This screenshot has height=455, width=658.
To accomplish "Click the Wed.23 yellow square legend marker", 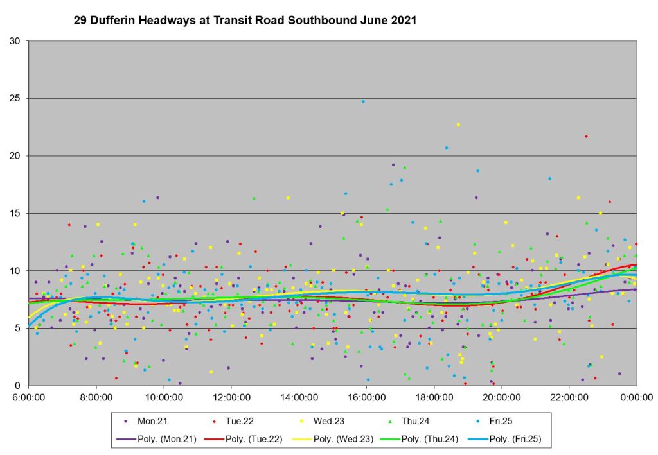I will [x=302, y=421].
